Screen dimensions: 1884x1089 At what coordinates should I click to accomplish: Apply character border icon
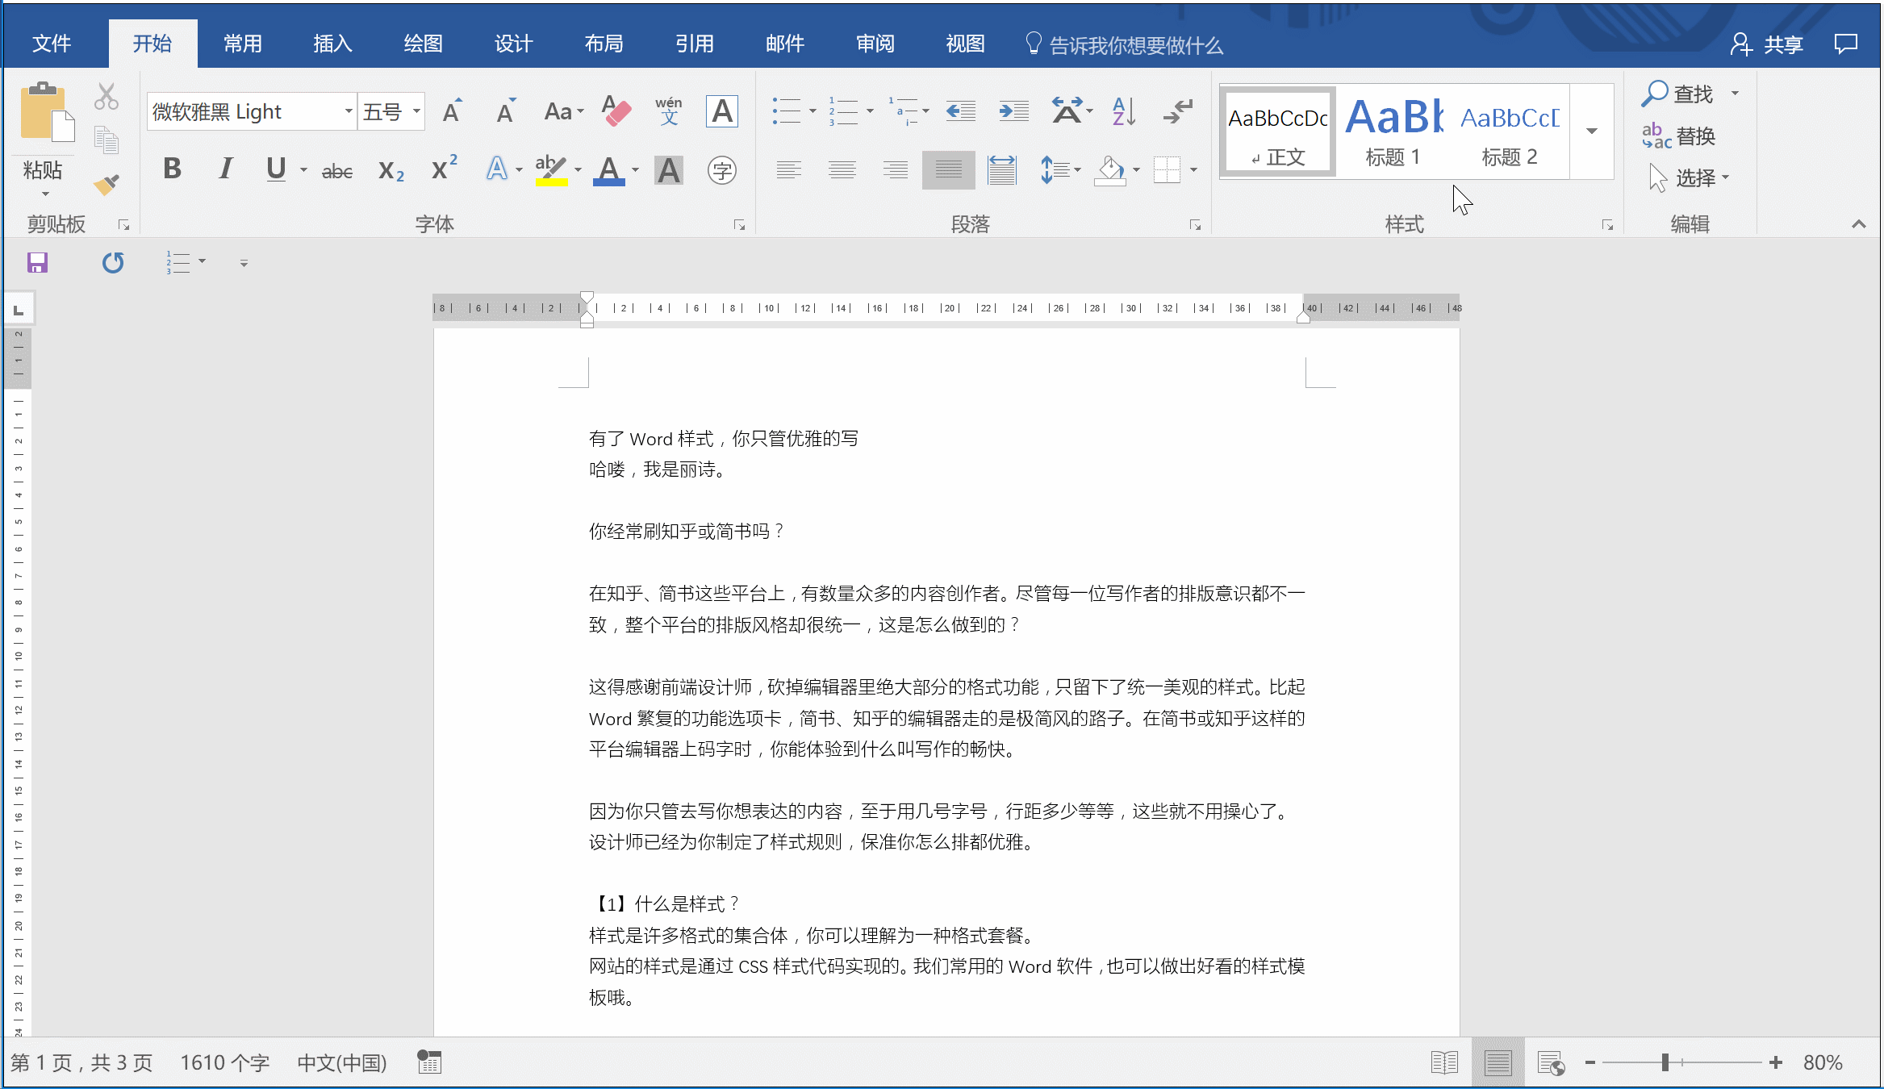(722, 111)
